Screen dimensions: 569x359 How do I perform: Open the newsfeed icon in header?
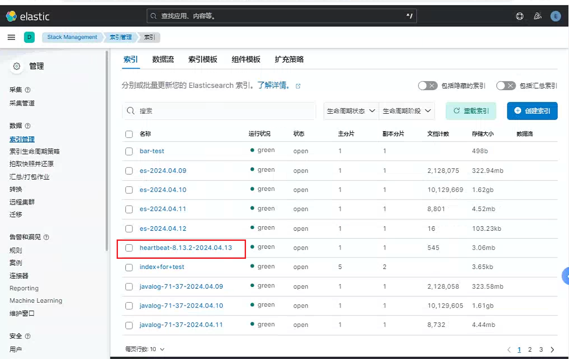pyautogui.click(x=537, y=16)
